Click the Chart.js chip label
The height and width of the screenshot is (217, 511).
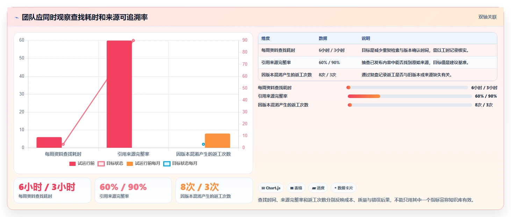(x=273, y=188)
